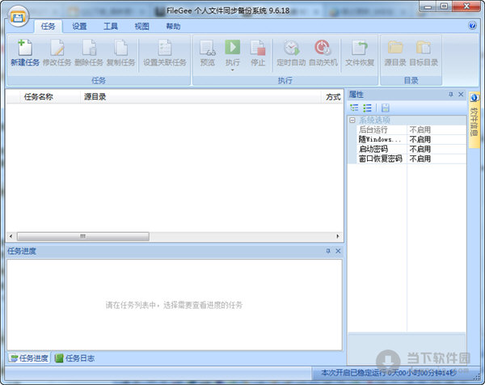Click the 不启用 value of 窗口恢复密码

click(x=420, y=159)
